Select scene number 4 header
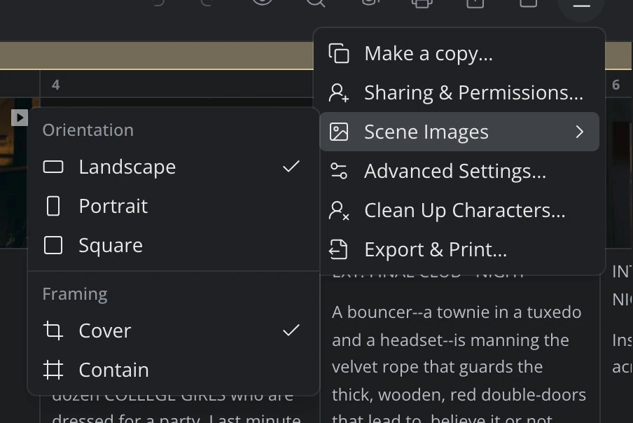 56,85
